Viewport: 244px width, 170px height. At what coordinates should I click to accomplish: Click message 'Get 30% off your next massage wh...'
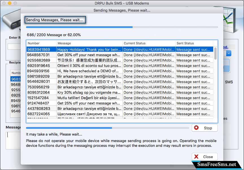click(x=89, y=55)
